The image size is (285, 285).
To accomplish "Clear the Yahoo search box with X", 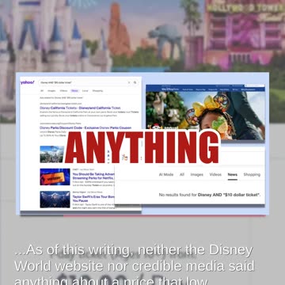I will 129,82.
